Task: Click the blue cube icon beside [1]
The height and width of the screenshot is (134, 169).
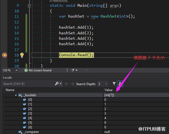Action: (x=24, y=104)
